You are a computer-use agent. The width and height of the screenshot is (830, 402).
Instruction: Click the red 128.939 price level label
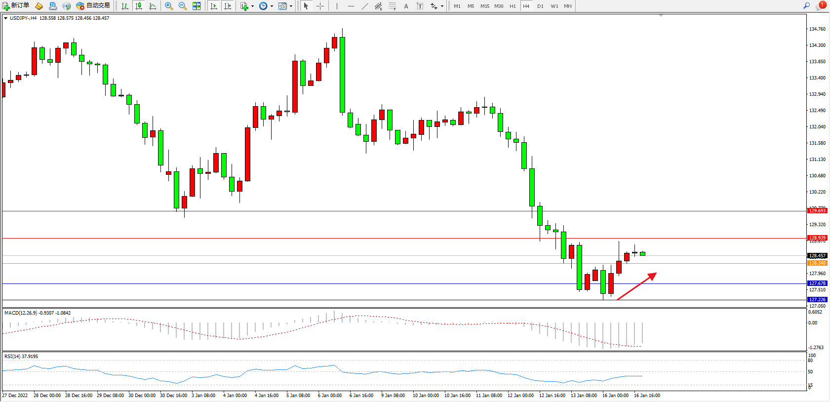point(817,238)
